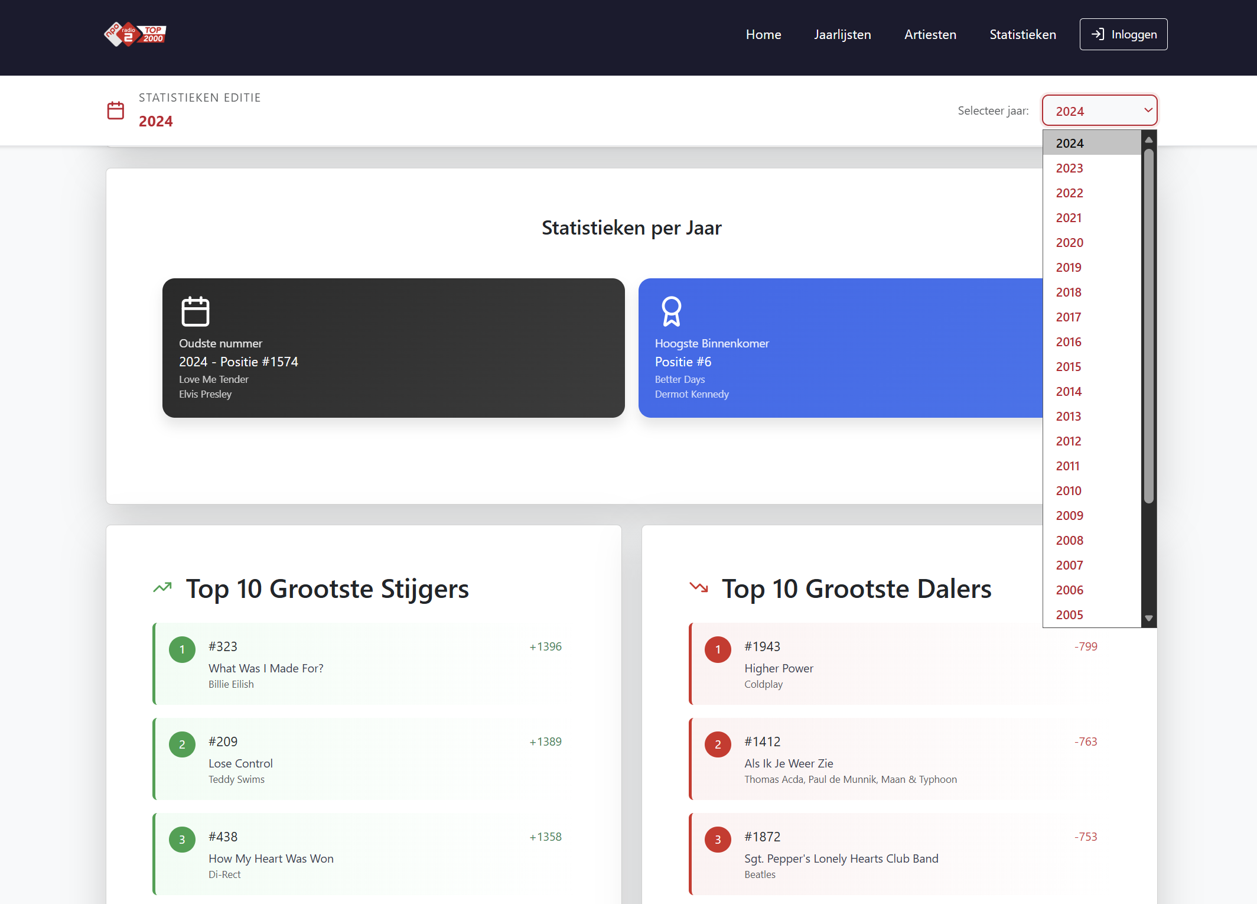This screenshot has height=904, width=1257.
Task: Click the dropdown list scrollbar up arrow
Action: 1149,140
